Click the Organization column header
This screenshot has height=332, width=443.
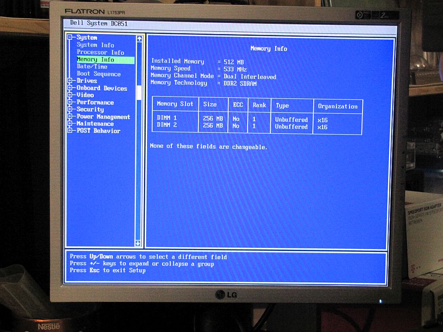tap(338, 106)
